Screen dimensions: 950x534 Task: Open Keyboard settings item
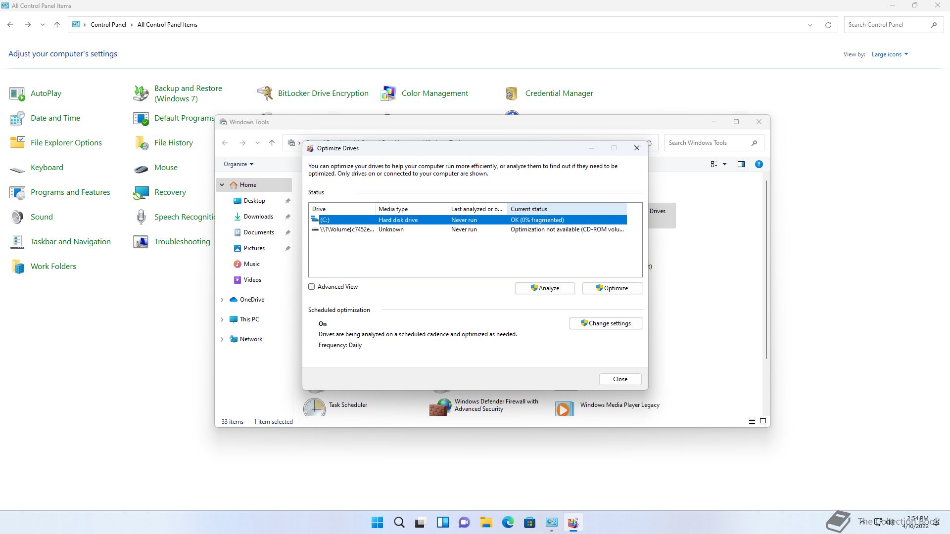[37, 168]
